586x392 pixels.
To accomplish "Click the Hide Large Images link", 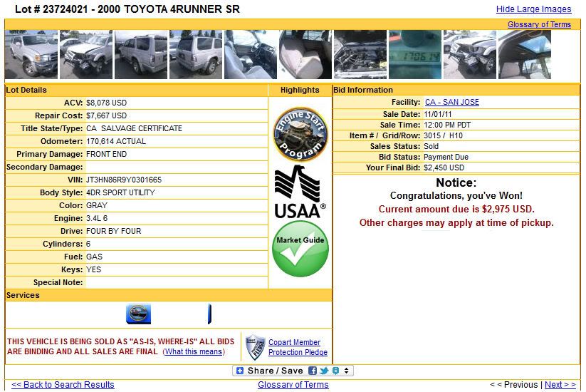I will pos(534,9).
